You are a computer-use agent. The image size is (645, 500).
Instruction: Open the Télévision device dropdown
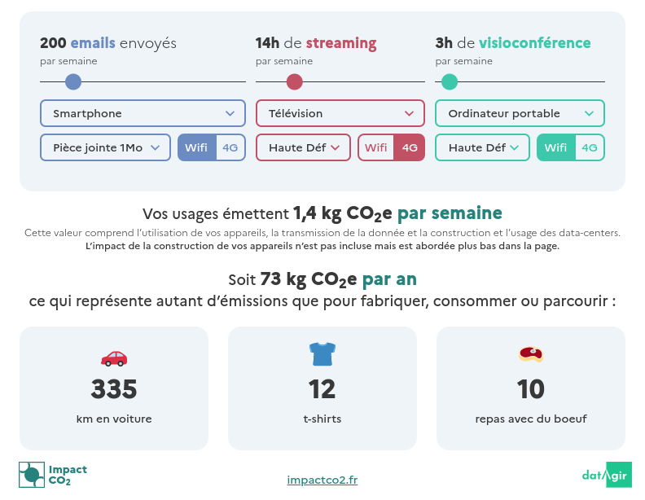(340, 113)
